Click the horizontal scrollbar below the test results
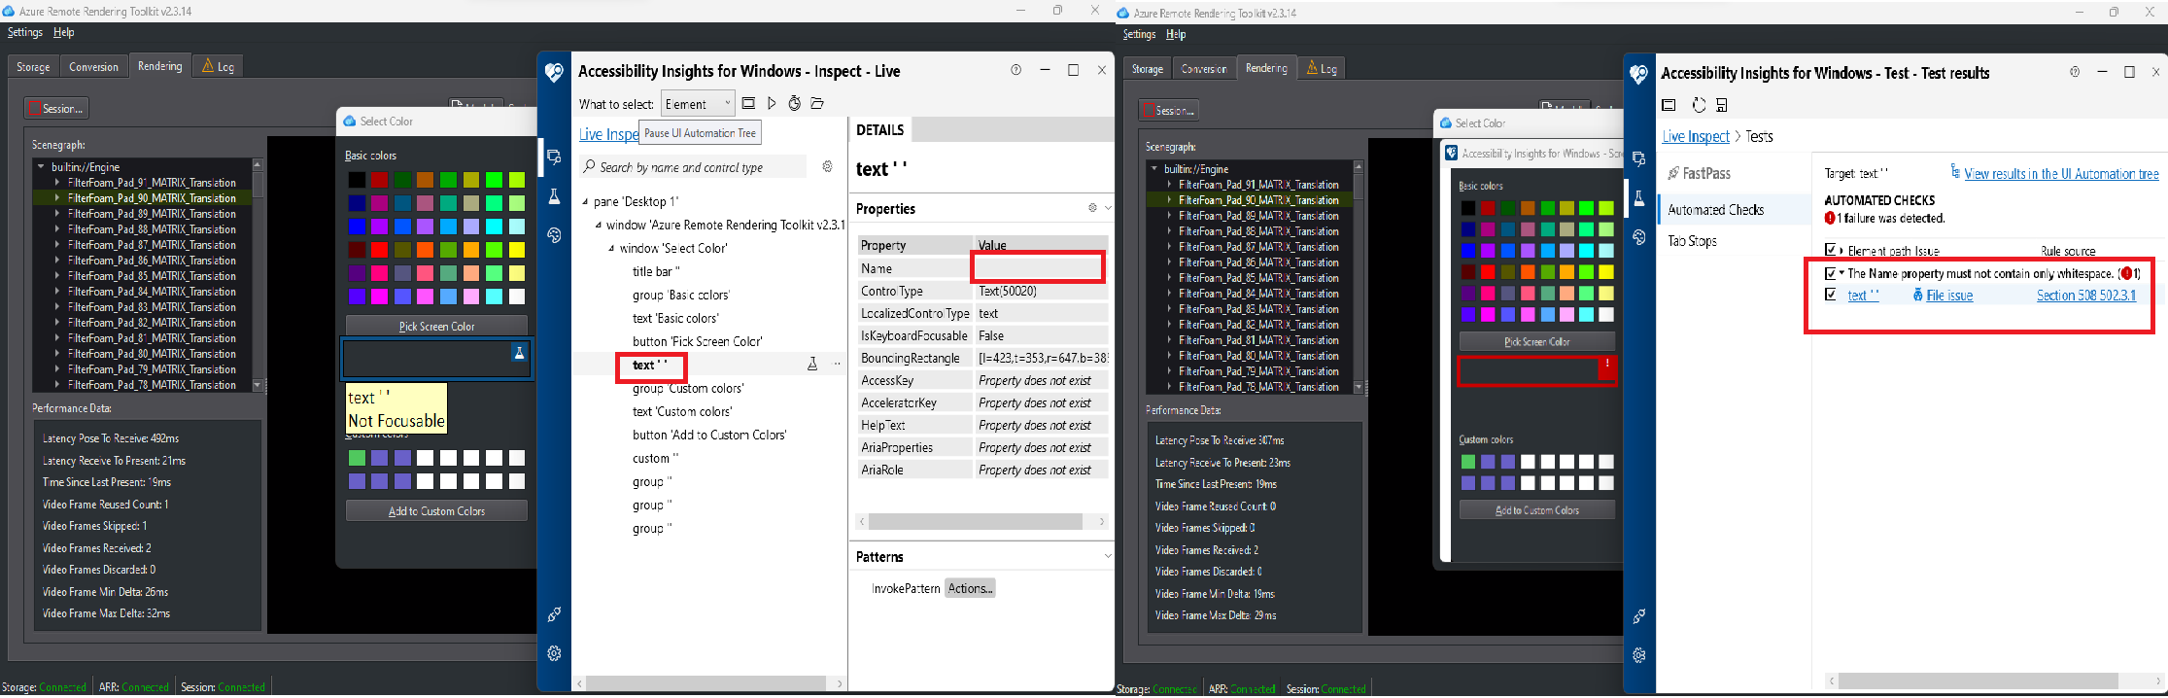 tap(1995, 681)
